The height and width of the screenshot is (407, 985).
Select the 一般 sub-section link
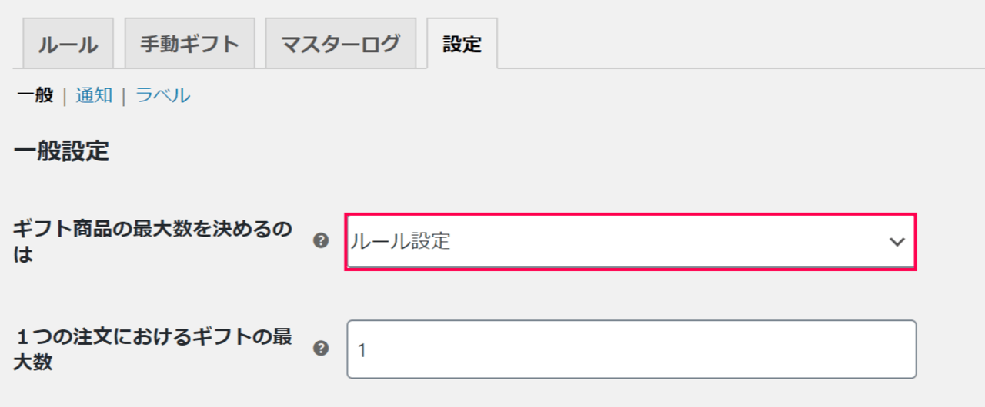(35, 95)
